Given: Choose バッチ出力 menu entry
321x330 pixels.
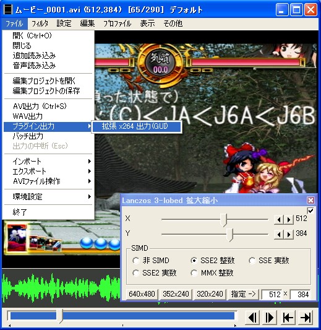Looking at the screenshot, I should pos(48,136).
